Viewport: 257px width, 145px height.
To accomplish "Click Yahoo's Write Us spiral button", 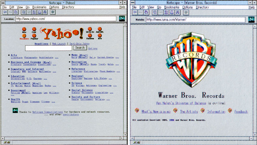I will [x=90, y=29].
